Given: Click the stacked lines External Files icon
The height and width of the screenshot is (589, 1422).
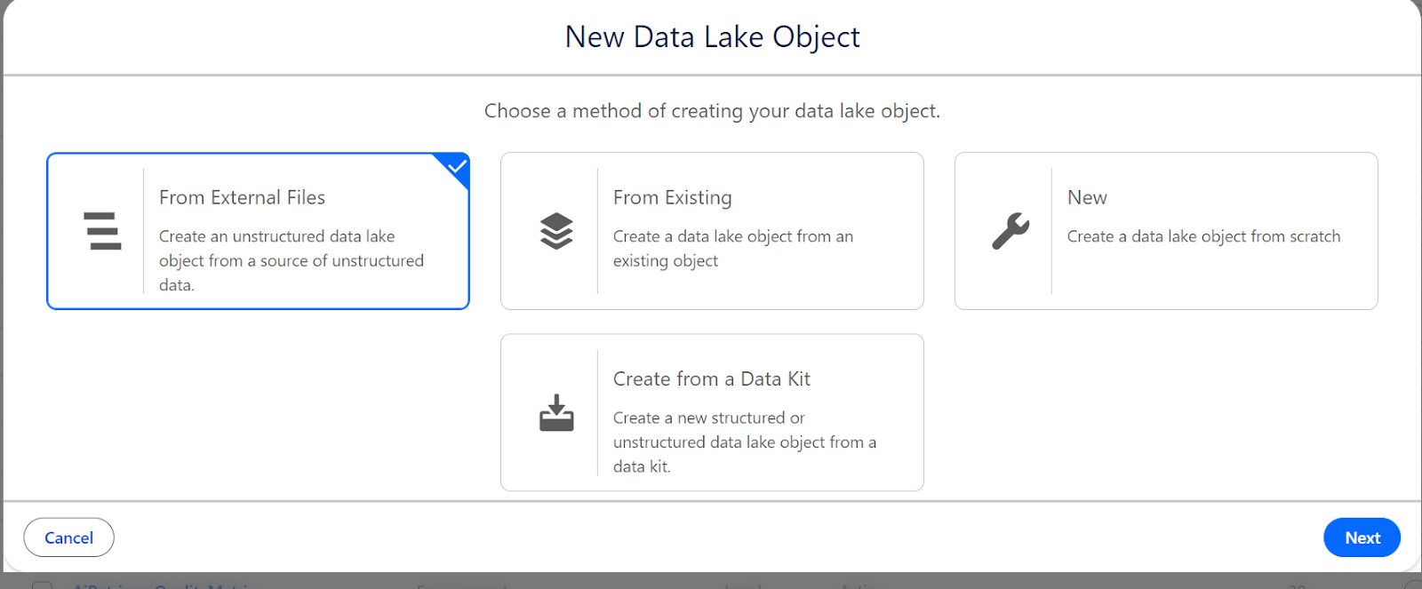Looking at the screenshot, I should click(102, 231).
